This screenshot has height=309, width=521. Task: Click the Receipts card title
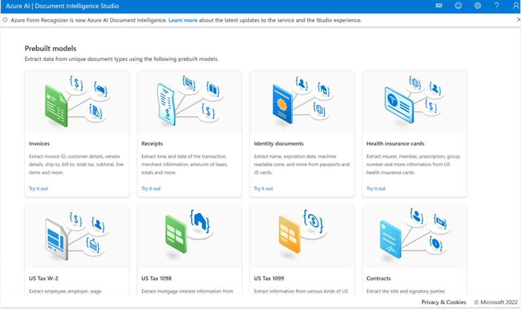pyautogui.click(x=152, y=143)
